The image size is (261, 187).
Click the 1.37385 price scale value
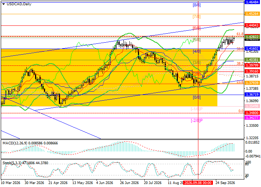(x=252, y=88)
